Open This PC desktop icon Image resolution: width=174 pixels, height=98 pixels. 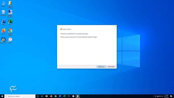(3, 4)
